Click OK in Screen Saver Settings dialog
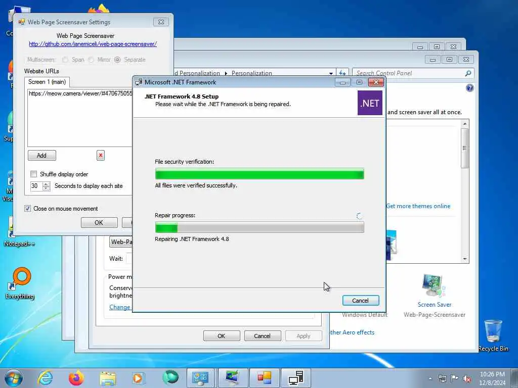Viewport: 518px width, 388px height. pos(222,336)
